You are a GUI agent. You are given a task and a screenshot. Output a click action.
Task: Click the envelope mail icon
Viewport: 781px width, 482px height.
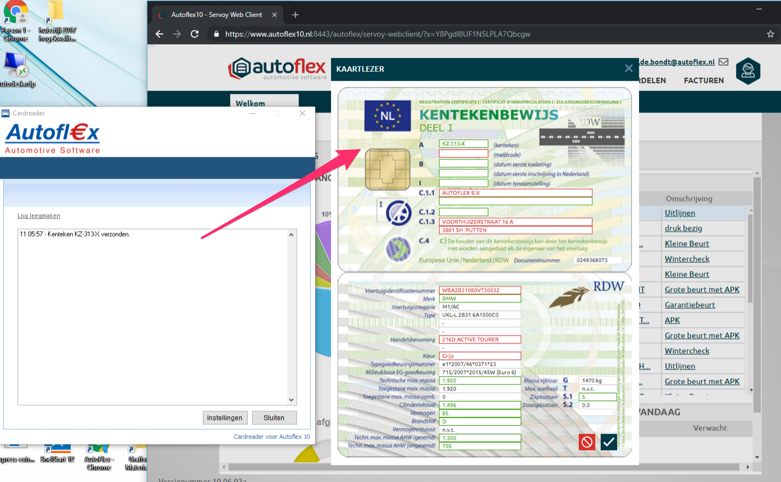[x=723, y=62]
